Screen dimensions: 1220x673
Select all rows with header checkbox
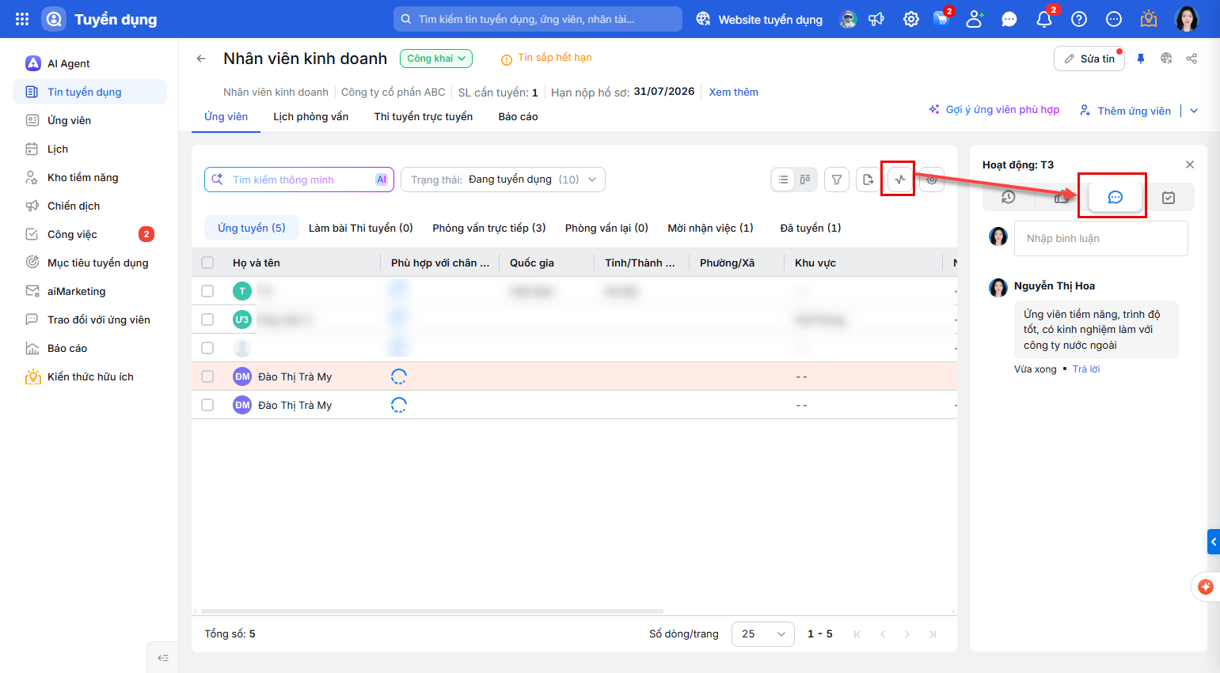pos(207,263)
